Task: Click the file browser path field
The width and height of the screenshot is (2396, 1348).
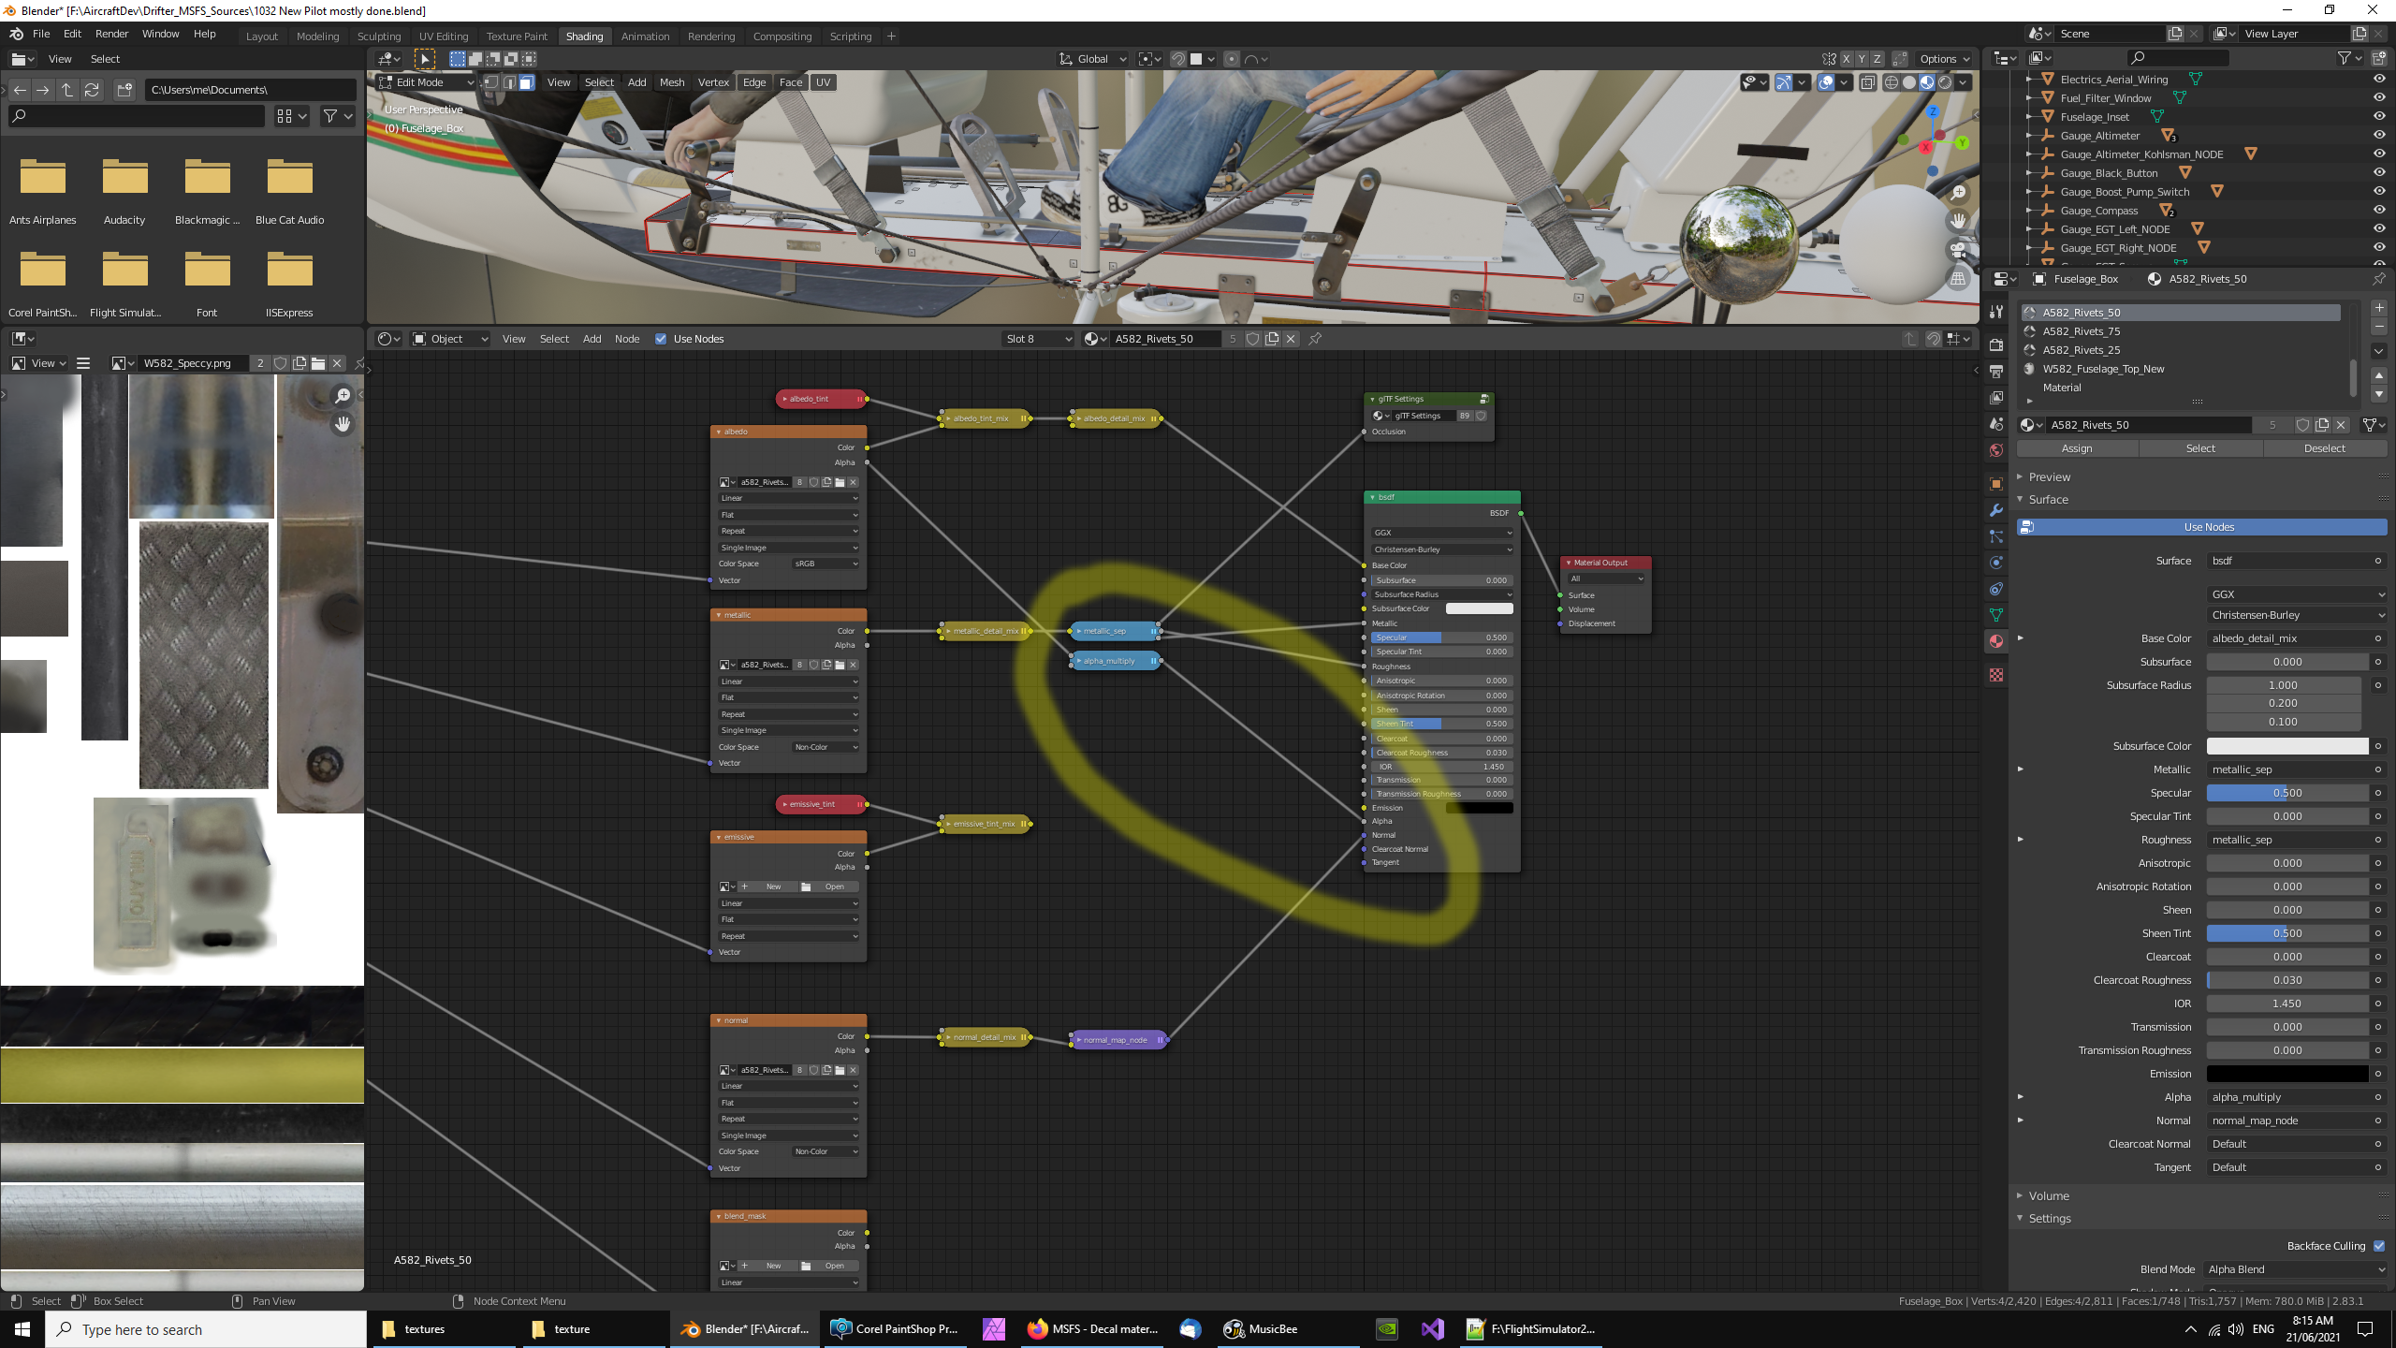Action: click(x=250, y=90)
